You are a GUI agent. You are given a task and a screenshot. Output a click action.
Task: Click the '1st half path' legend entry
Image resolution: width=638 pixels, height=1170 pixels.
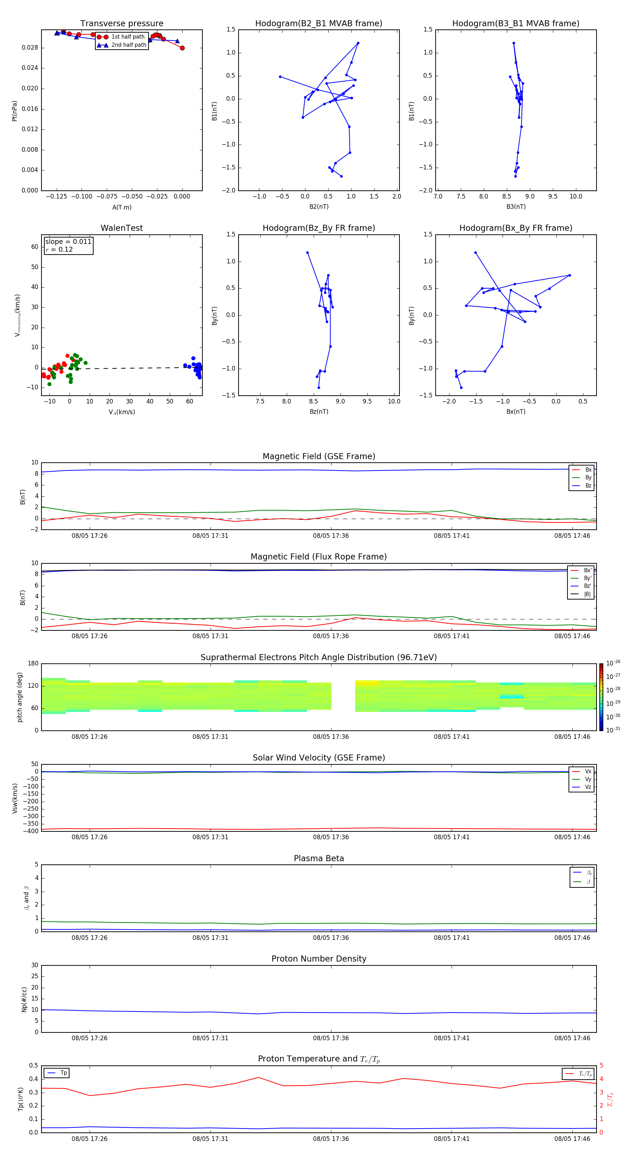121,37
